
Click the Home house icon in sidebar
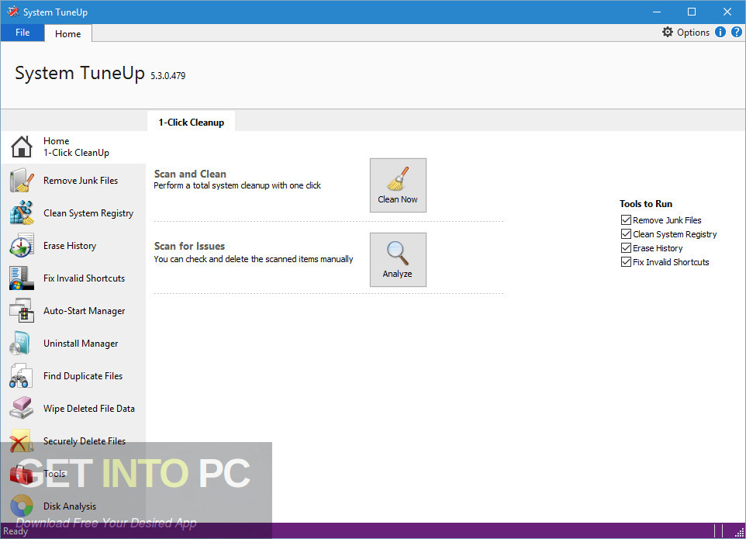[22, 147]
